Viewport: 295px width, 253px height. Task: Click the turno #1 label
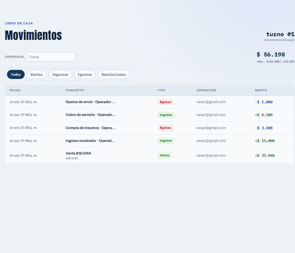pos(280,34)
